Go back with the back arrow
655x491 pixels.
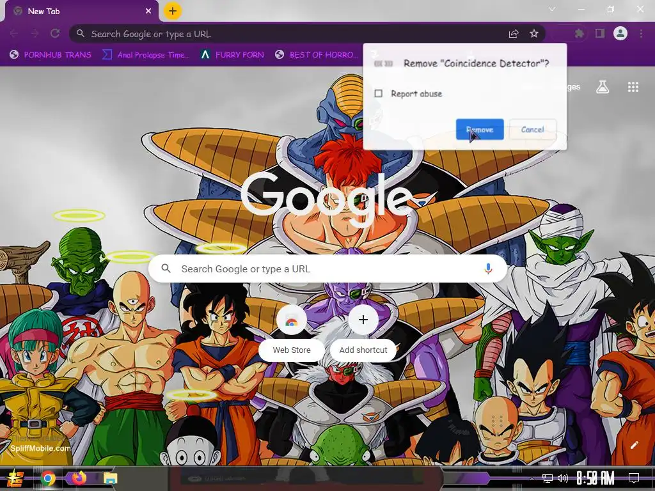(x=14, y=33)
